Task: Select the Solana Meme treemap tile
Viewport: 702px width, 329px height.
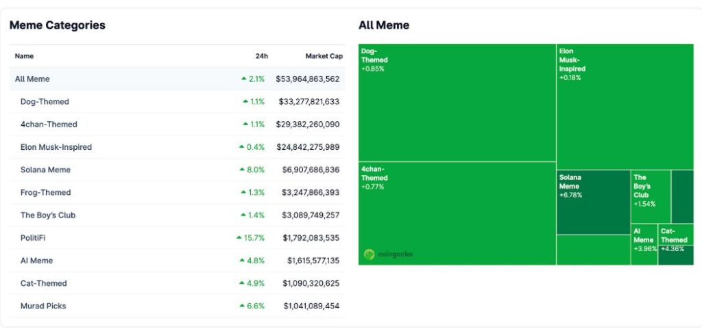Action: click(593, 202)
